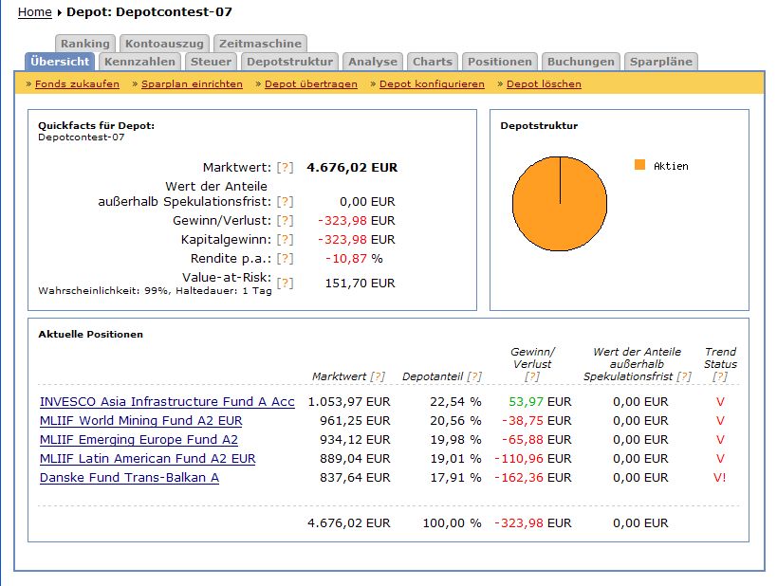Open the Value-at-Risk help icon
777x586 pixels.
[x=285, y=283]
